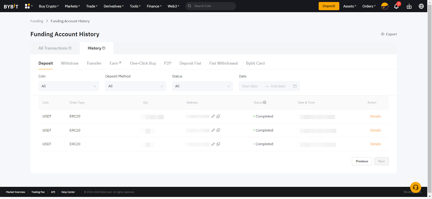Image resolution: width=432 pixels, height=199 pixels.
Task: Copy address icon in first USDT row
Action: point(218,116)
